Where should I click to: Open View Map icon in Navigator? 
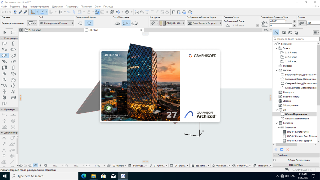(x=284, y=33)
